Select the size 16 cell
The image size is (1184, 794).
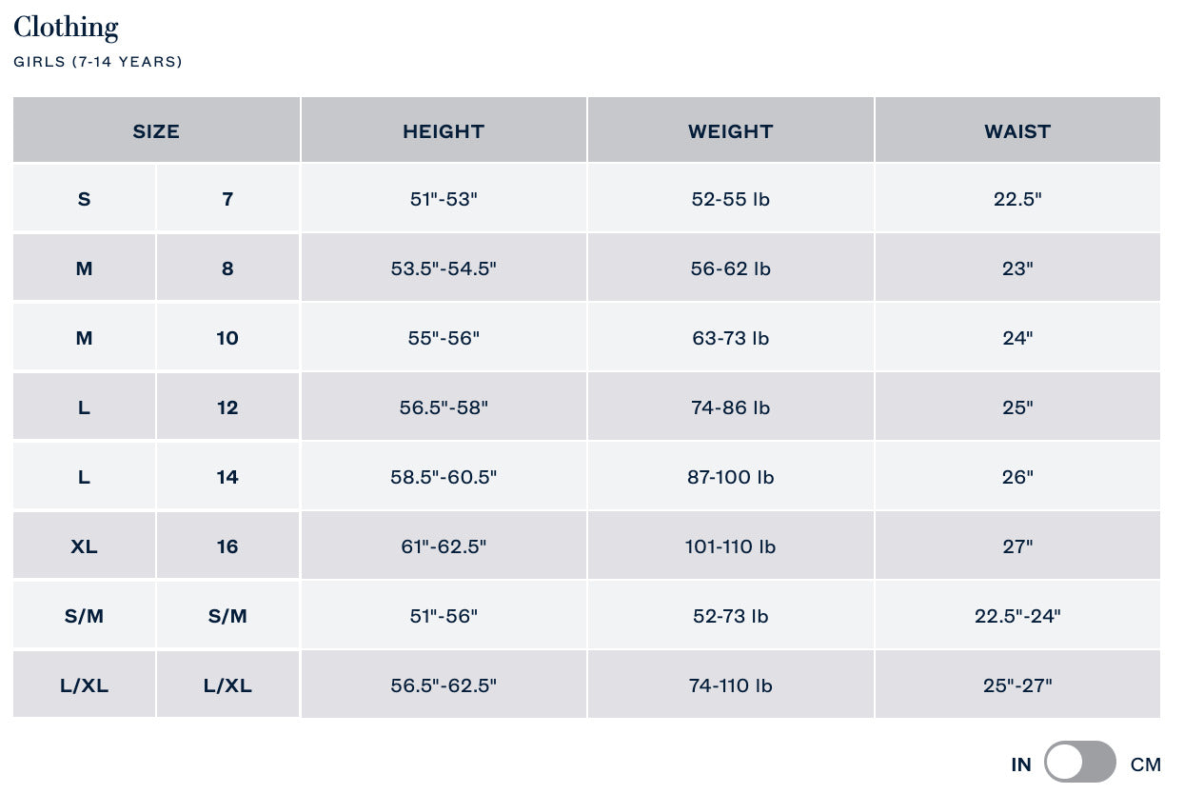tap(227, 546)
